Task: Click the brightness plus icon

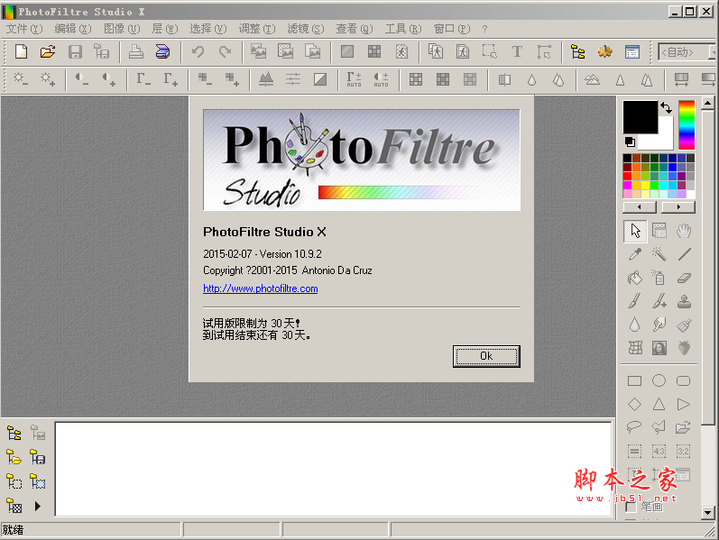Action: 48,79
